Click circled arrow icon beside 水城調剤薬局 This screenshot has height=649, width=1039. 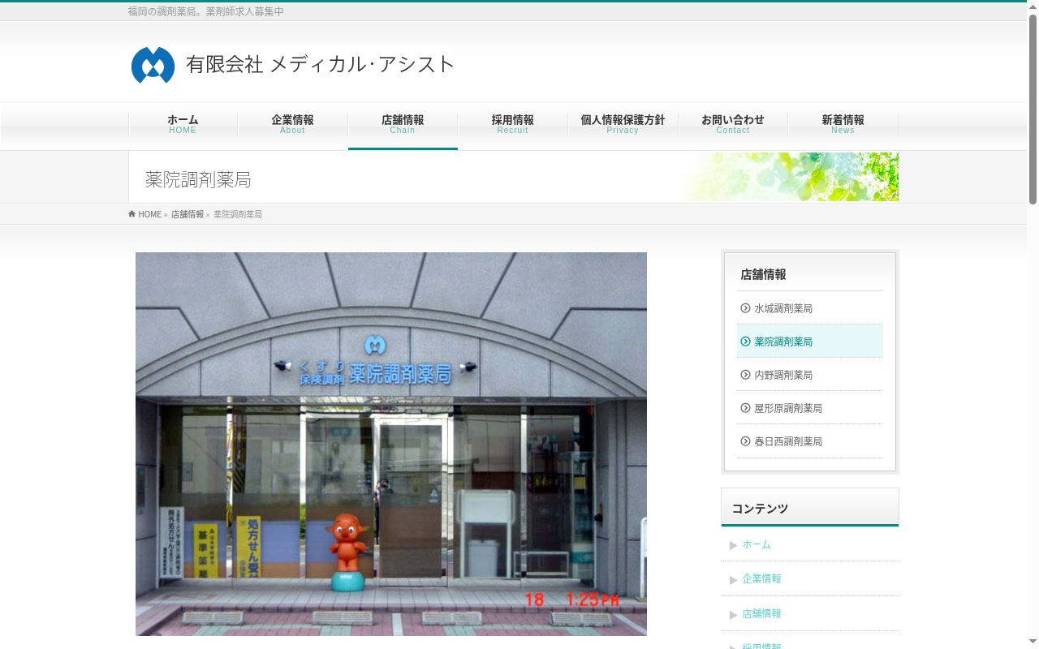pos(745,308)
